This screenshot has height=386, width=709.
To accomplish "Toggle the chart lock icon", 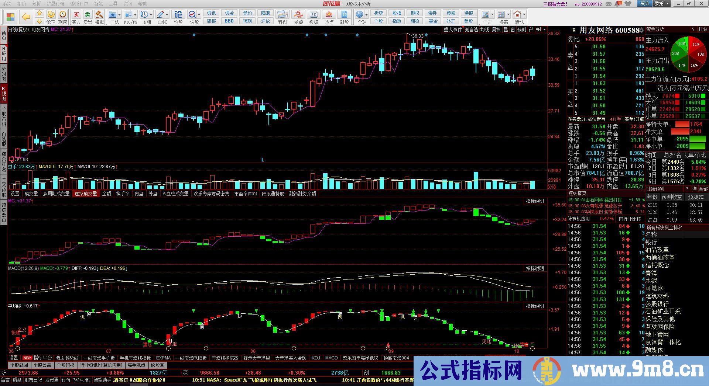I will [531, 29].
